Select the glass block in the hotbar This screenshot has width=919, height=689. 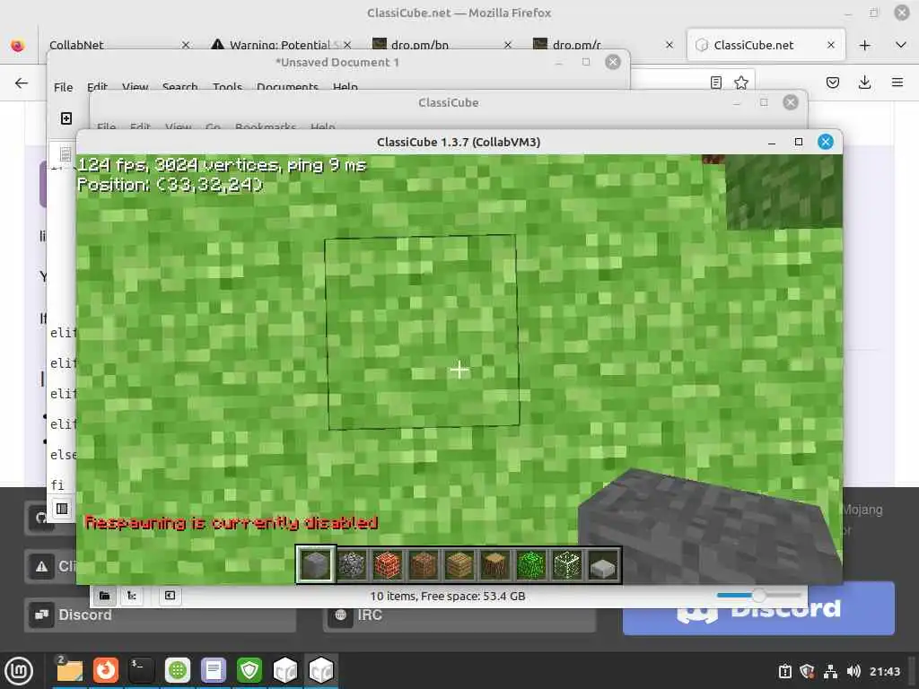(x=567, y=565)
